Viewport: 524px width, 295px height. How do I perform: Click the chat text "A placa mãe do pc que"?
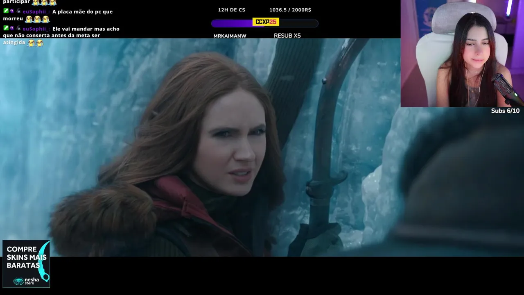pos(82,11)
